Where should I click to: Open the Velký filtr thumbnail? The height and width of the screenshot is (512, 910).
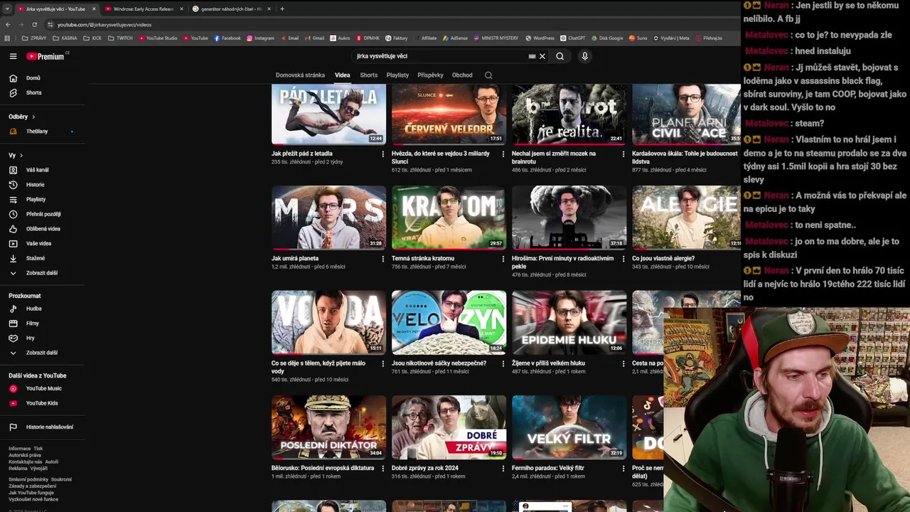[x=569, y=427]
